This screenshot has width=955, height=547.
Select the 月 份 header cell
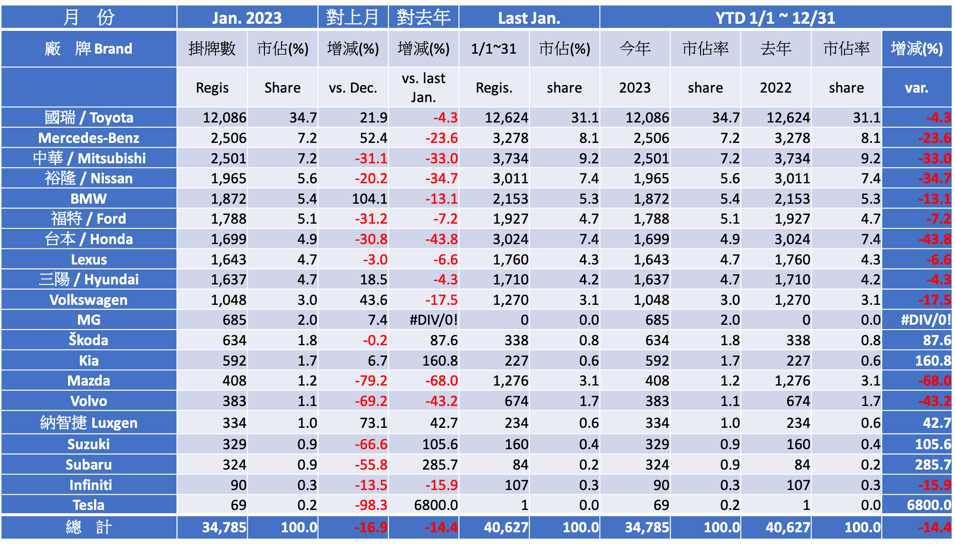pos(89,18)
